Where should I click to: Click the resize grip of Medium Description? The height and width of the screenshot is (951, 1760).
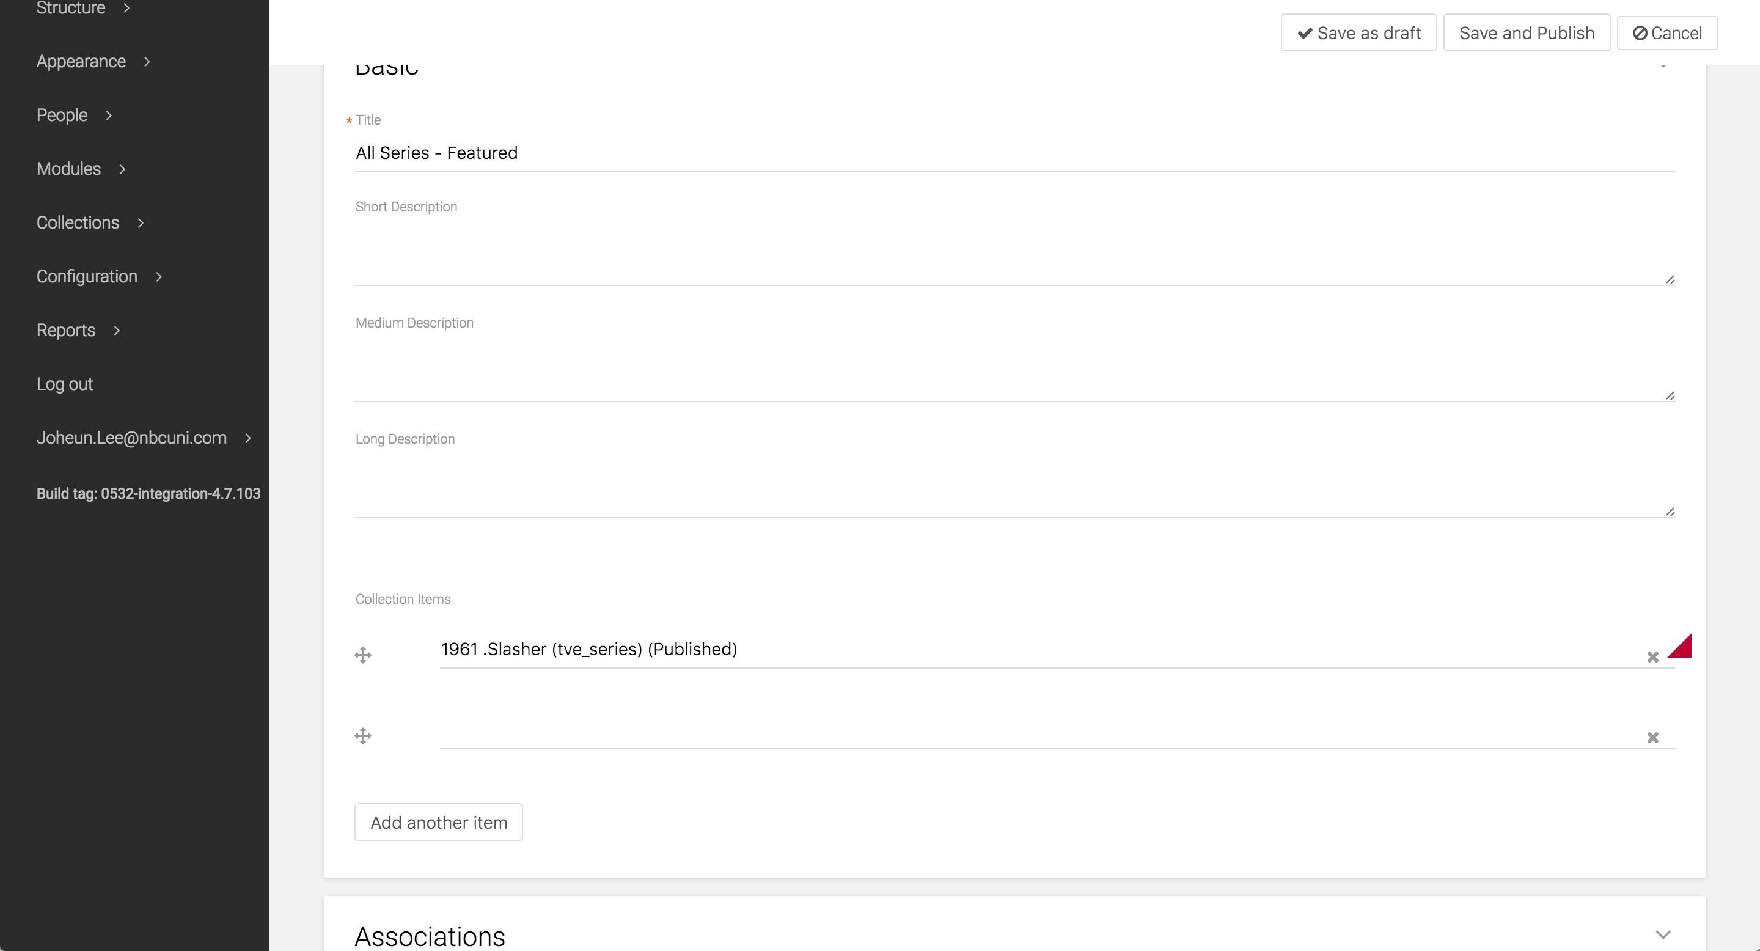[x=1670, y=395]
